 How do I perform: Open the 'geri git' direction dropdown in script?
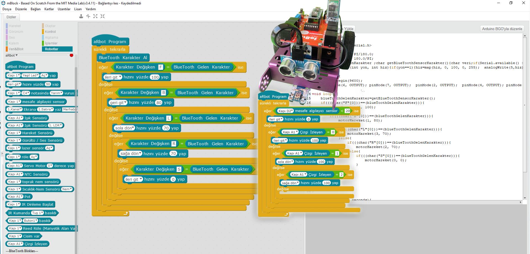[118, 103]
